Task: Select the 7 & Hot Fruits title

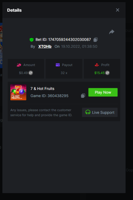Action: (x=42, y=89)
